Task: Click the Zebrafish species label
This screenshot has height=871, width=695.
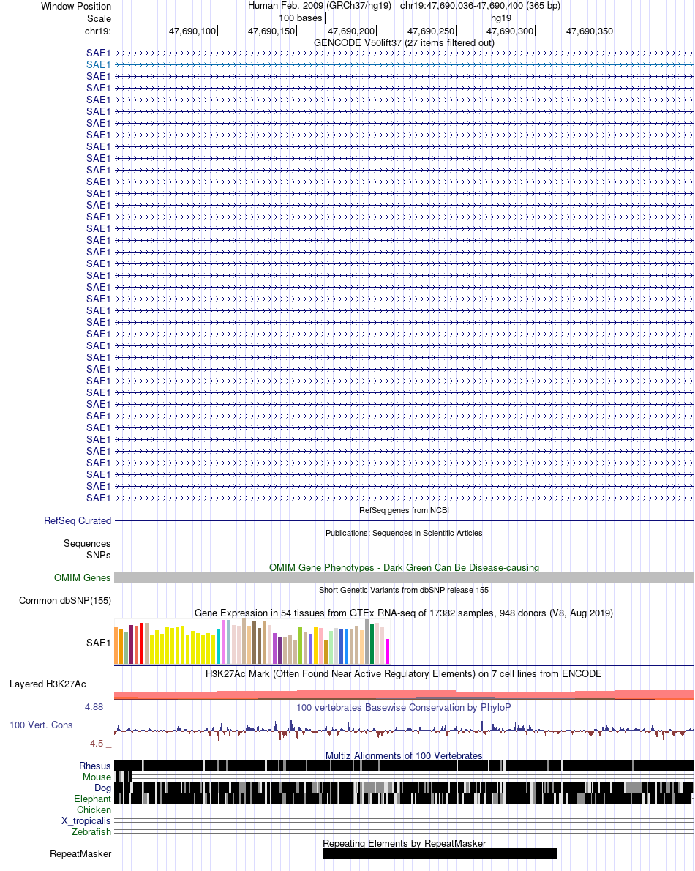Action: 91,831
